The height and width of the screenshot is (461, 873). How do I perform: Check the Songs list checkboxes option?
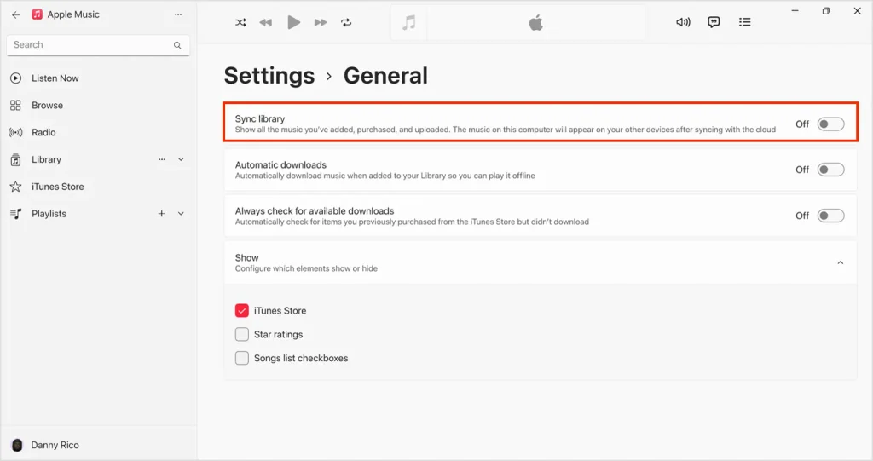(x=241, y=358)
